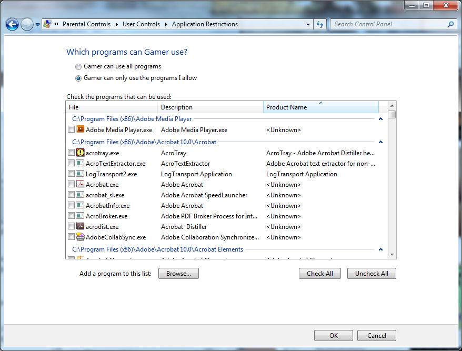Go to User Controls breadcrumb

(x=141, y=24)
